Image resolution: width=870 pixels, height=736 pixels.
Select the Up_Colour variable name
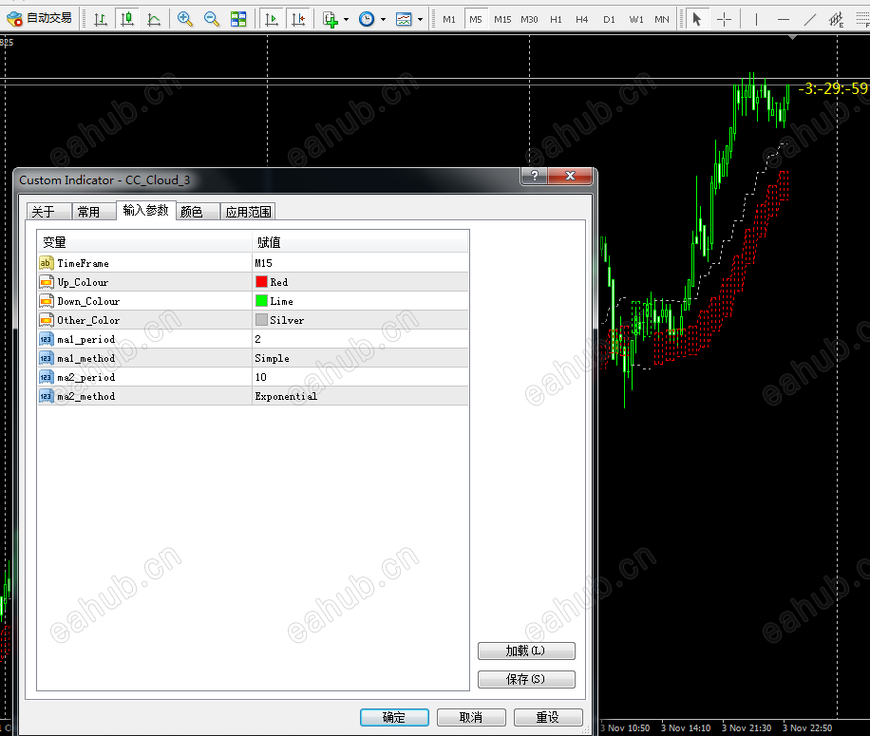83,282
